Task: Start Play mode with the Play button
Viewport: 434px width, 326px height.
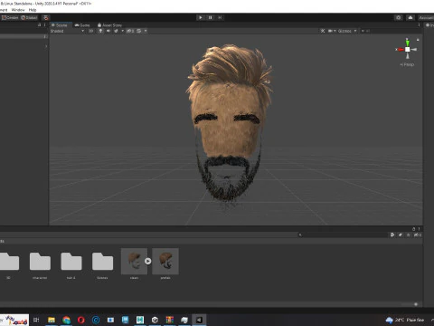Action: (x=201, y=17)
